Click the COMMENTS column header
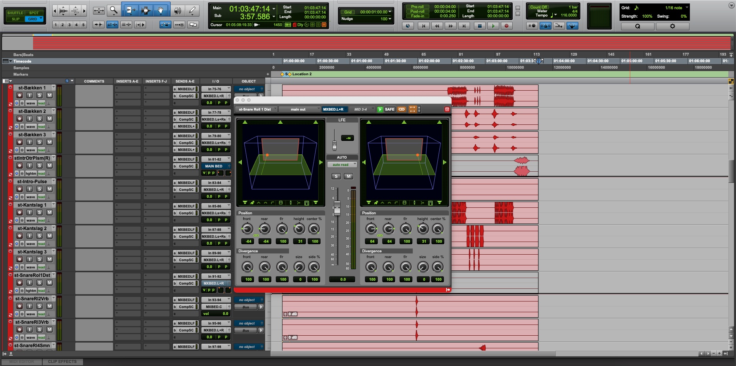Viewport: 736px width, 366px height. click(x=94, y=81)
